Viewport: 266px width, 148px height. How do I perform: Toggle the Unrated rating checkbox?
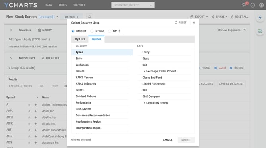click(231, 68)
